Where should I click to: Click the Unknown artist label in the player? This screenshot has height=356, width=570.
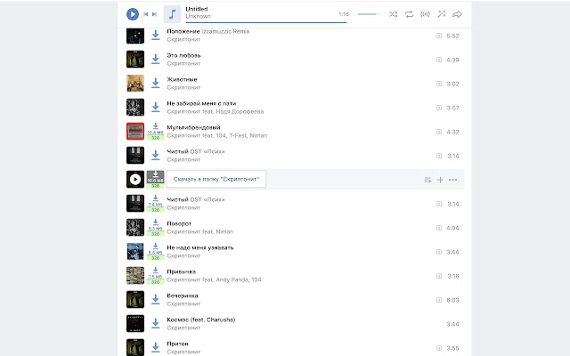pos(198,16)
